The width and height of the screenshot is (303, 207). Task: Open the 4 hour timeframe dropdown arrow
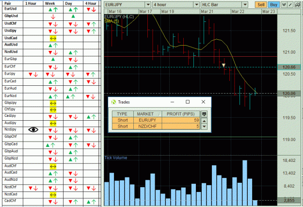196,5
